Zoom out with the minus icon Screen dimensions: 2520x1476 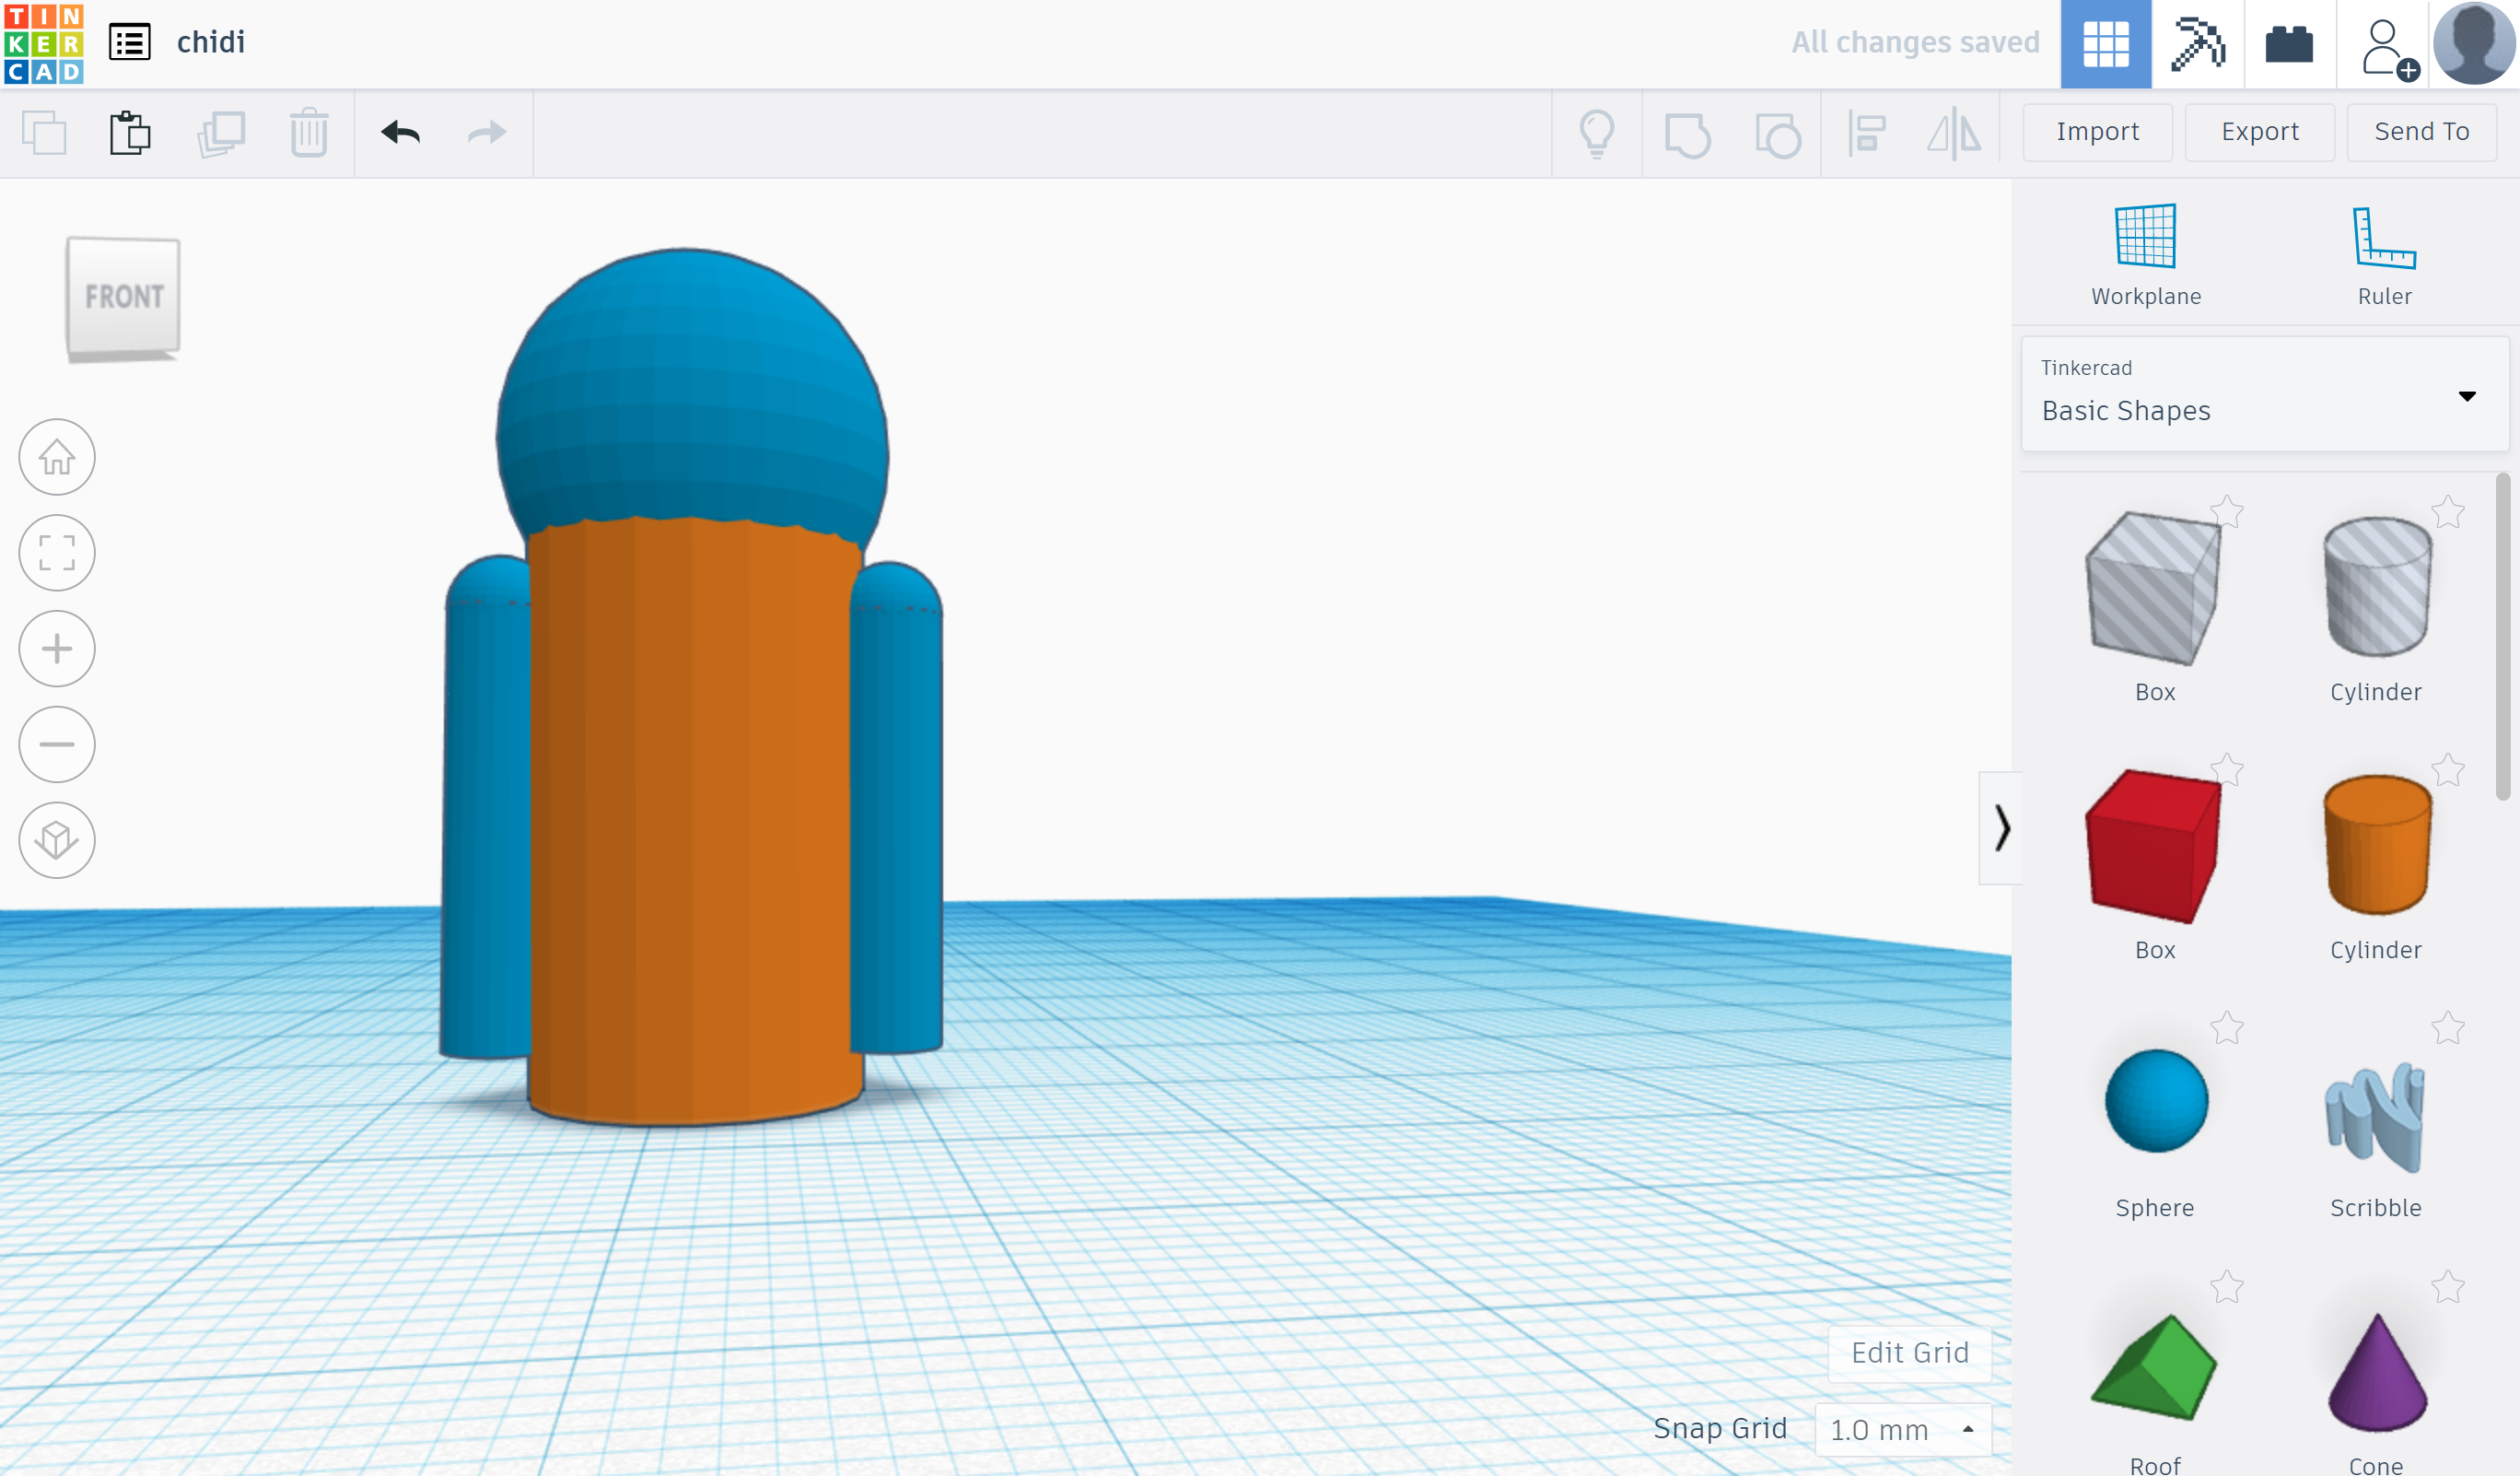pos(57,744)
